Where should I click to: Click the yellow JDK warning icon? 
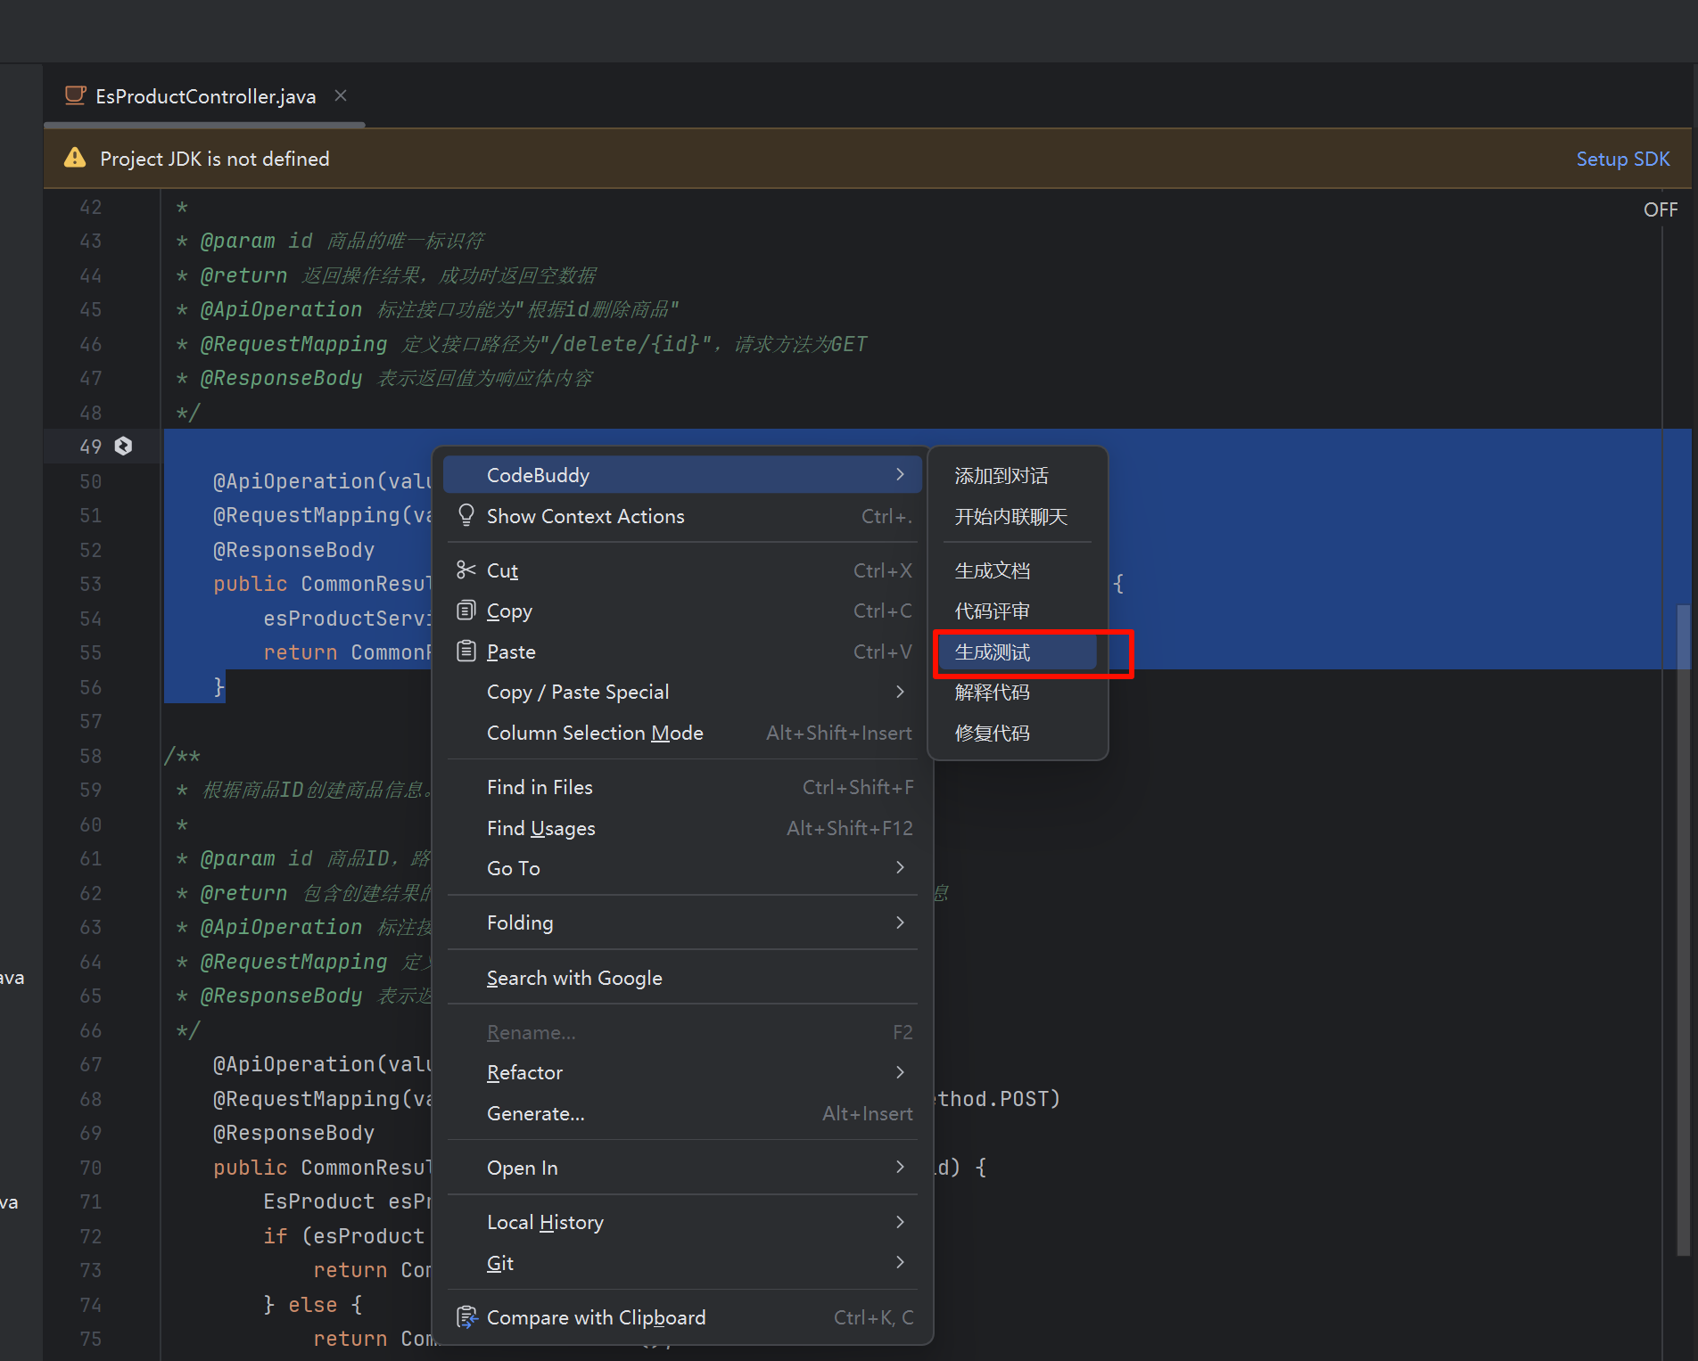coord(75,159)
